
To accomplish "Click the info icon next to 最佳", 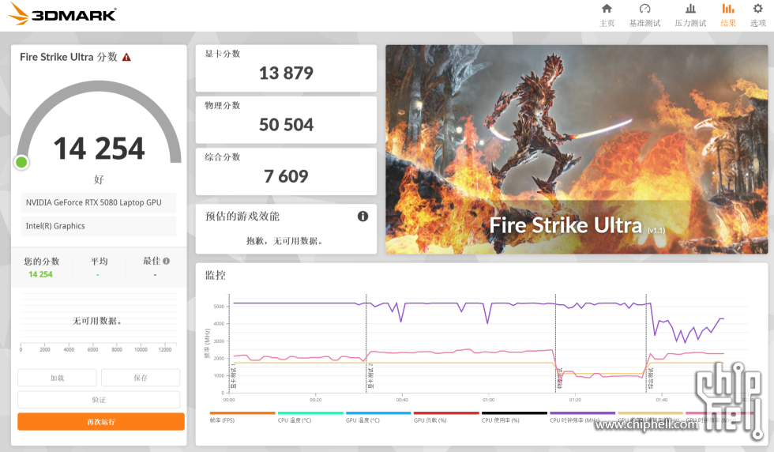I will (167, 261).
